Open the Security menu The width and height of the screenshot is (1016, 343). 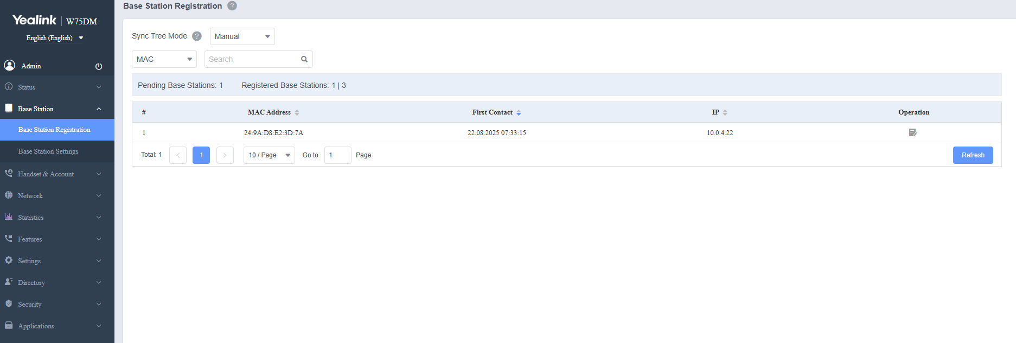57,304
